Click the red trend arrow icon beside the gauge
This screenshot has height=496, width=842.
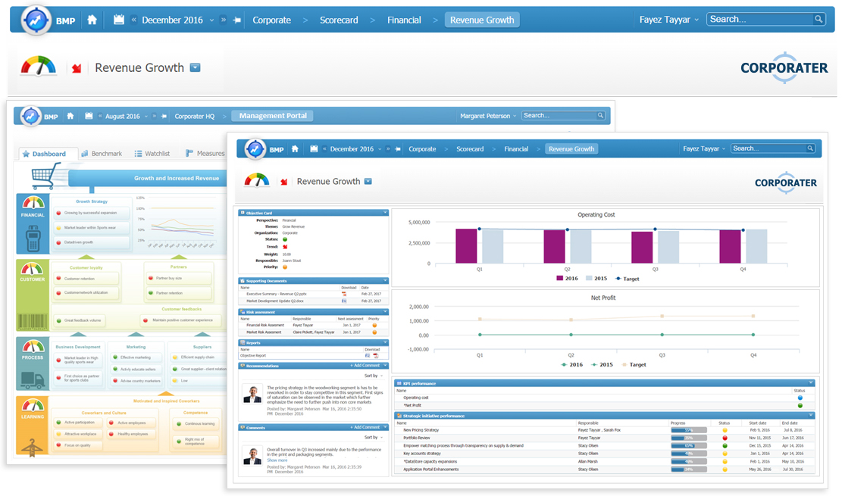(x=76, y=67)
